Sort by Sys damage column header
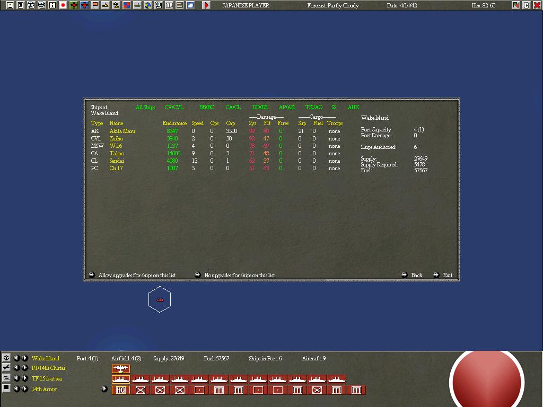This screenshot has width=543, height=407. [252, 123]
